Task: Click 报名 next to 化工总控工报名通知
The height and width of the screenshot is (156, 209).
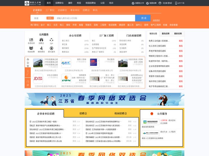Action: [x=181, y=46]
